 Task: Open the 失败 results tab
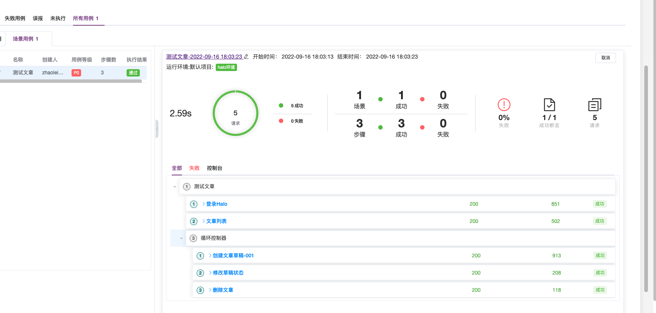tap(194, 168)
